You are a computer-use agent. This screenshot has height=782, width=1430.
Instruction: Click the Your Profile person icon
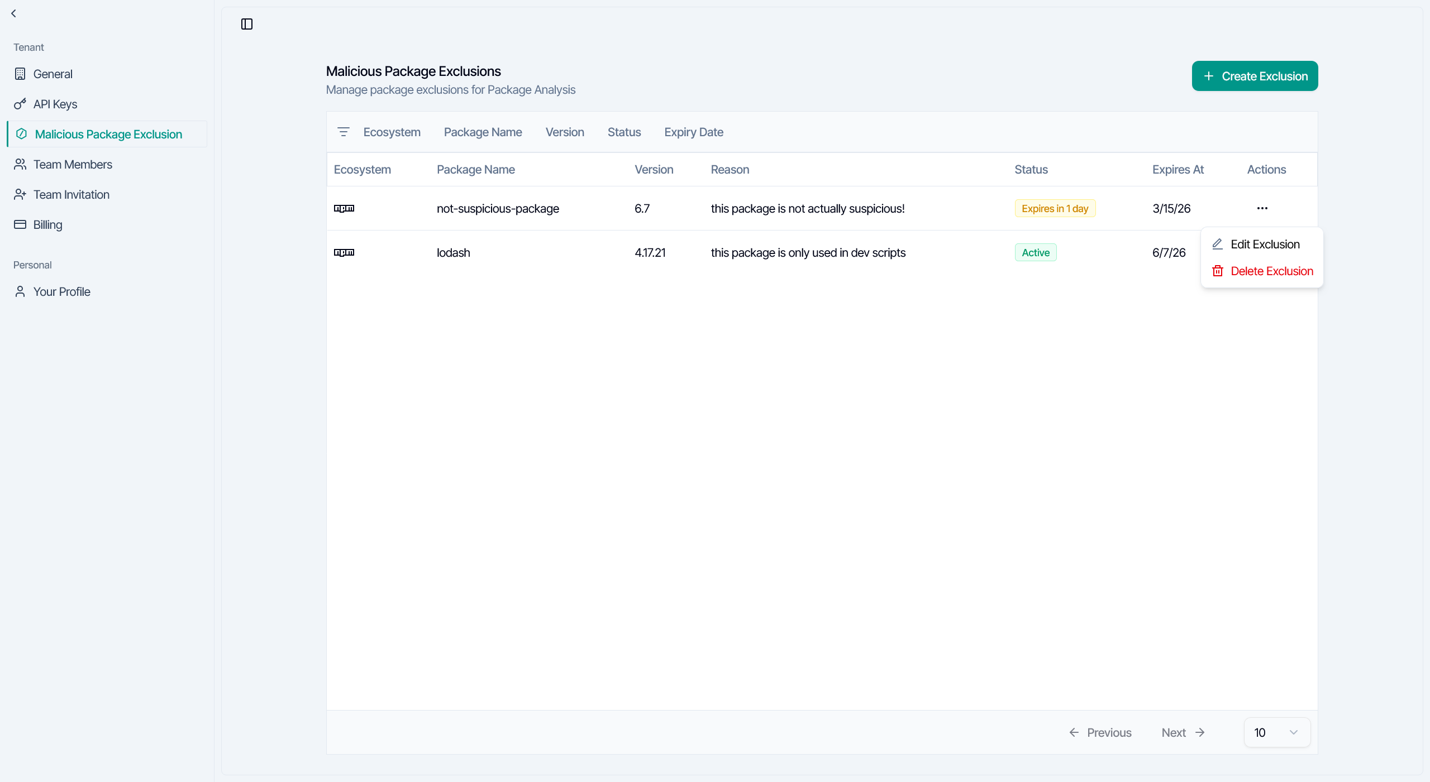pos(20,291)
